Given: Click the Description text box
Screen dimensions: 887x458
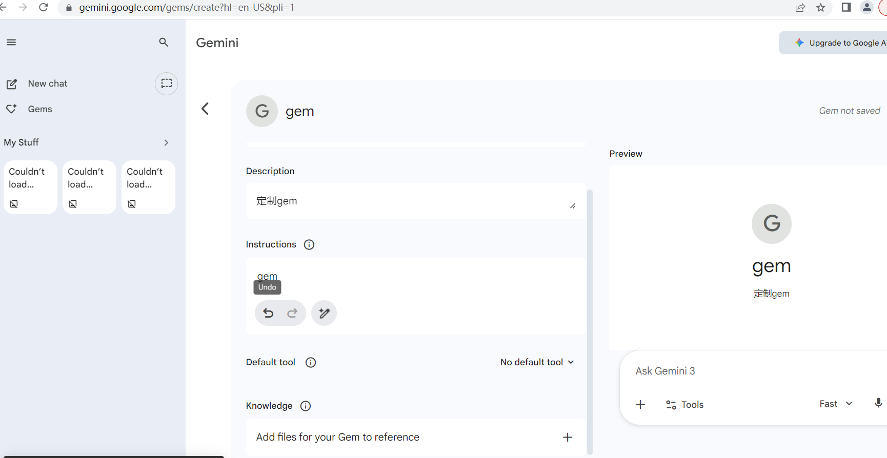Looking at the screenshot, I should [416, 201].
